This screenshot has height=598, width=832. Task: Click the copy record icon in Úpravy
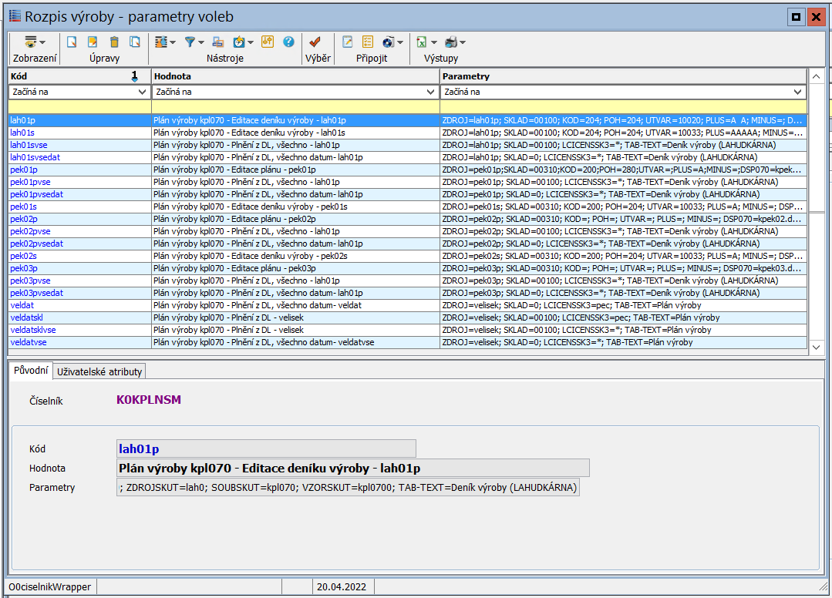tap(135, 42)
